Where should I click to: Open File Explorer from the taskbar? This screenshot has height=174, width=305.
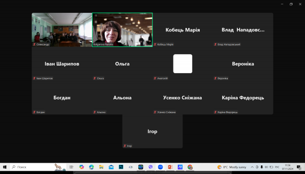101,167
